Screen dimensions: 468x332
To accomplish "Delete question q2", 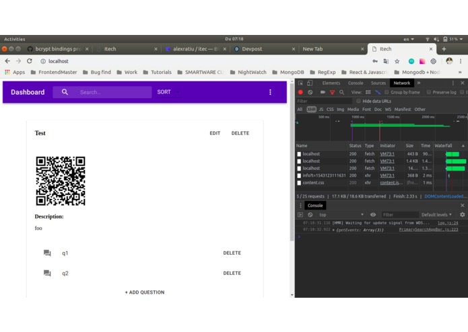I will [232, 273].
